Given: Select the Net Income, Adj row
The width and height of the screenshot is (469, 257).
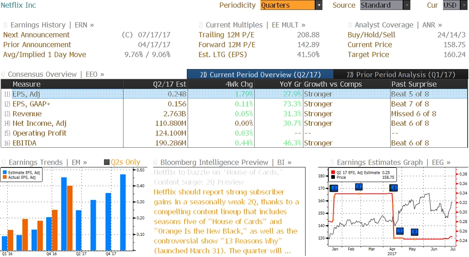Looking at the screenshot, I should pyautogui.click(x=234, y=123).
